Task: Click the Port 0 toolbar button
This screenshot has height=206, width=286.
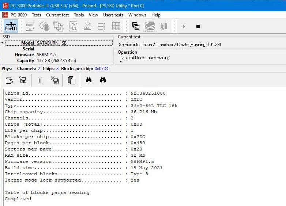Action: (x=11, y=26)
